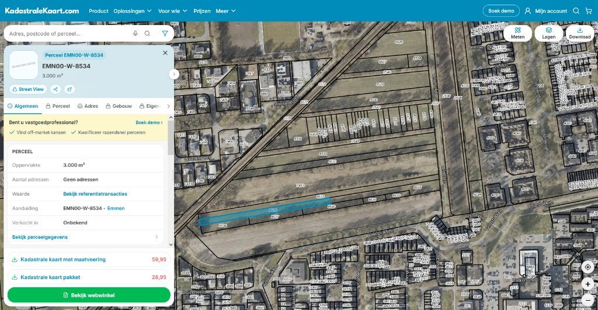Click the header search magnifier icon
This screenshot has height=310, width=598.
click(x=576, y=11)
